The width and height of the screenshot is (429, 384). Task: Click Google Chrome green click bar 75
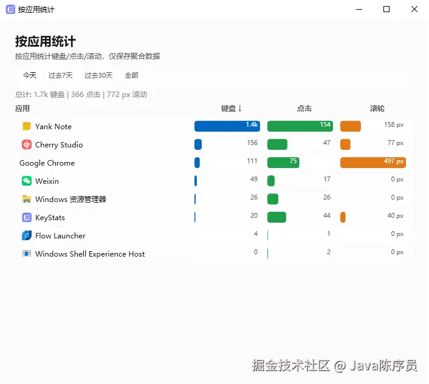tap(283, 163)
